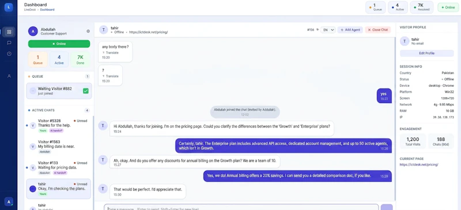Click the 4 Active header stat pill
Image resolution: width=461 pixels, height=210 pixels.
pyautogui.click(x=398, y=7)
